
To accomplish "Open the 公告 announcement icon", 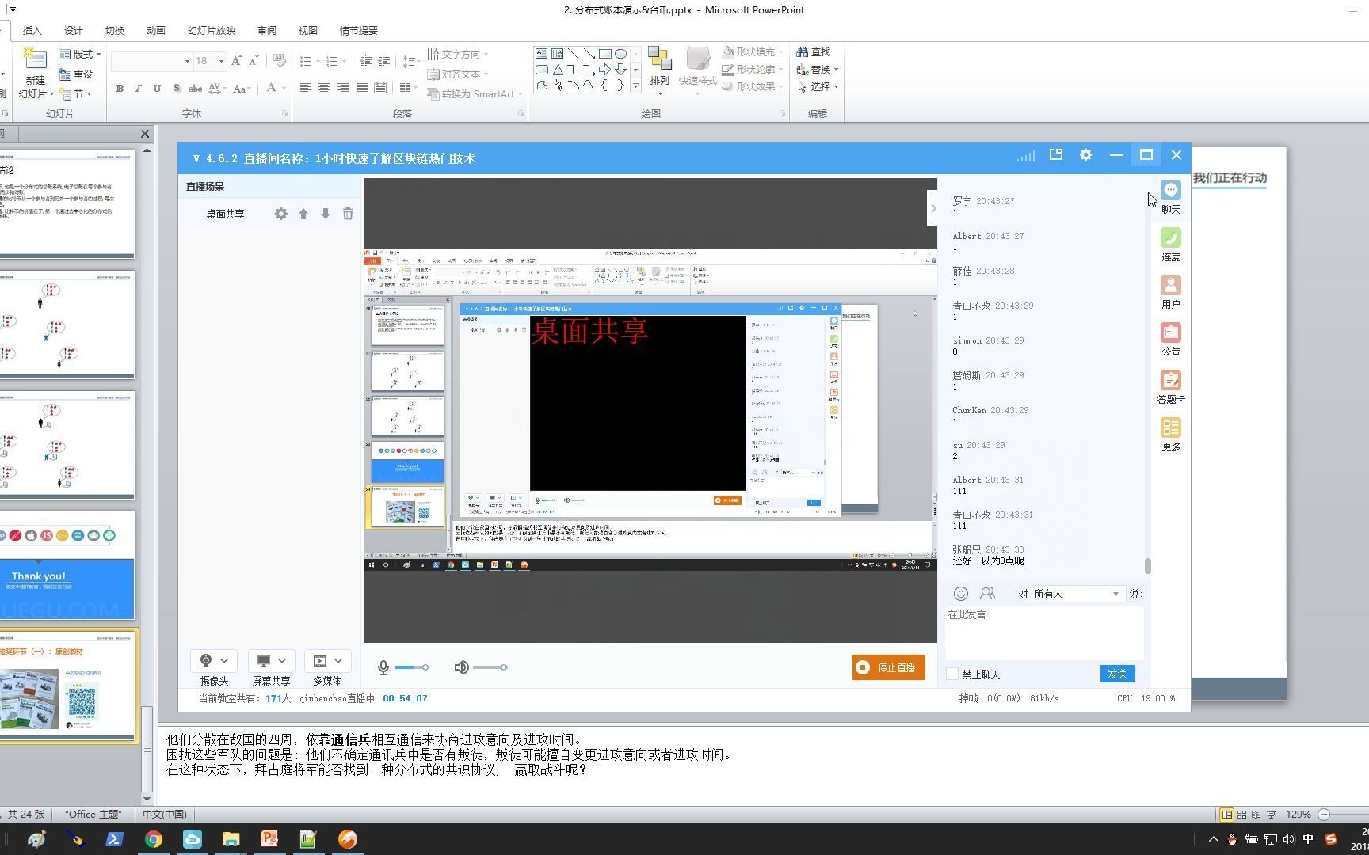I will tap(1170, 332).
